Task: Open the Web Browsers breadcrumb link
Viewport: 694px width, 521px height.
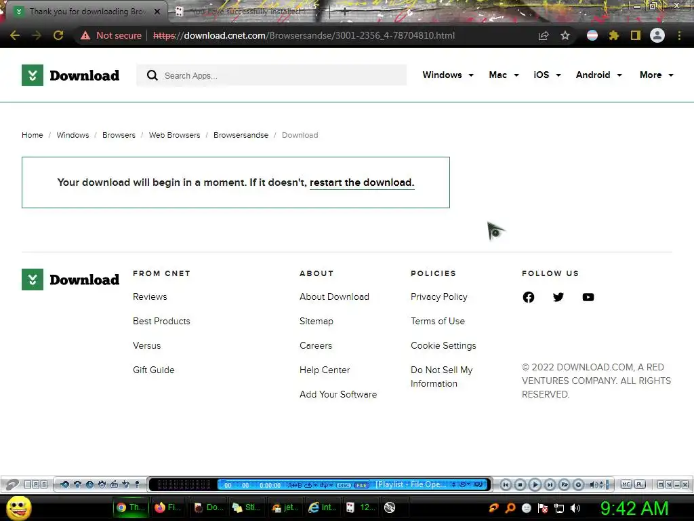Action: [x=174, y=135]
